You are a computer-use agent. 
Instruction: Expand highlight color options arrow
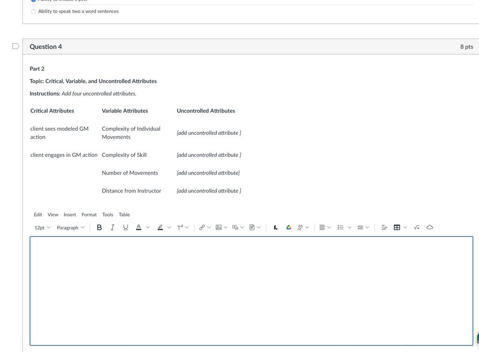point(169,227)
